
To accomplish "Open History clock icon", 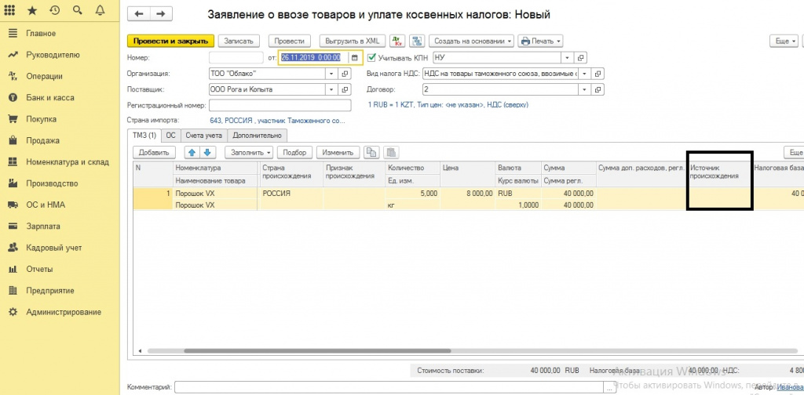I will tap(54, 10).
